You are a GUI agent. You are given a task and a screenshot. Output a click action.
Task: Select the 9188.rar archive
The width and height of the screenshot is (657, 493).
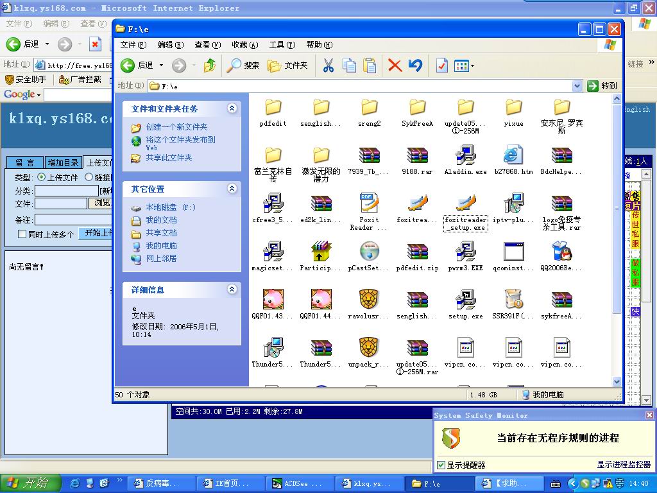coord(417,161)
